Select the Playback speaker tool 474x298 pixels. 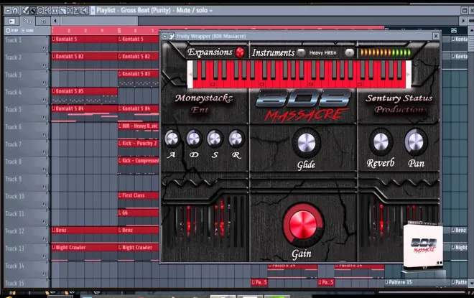coord(85,11)
